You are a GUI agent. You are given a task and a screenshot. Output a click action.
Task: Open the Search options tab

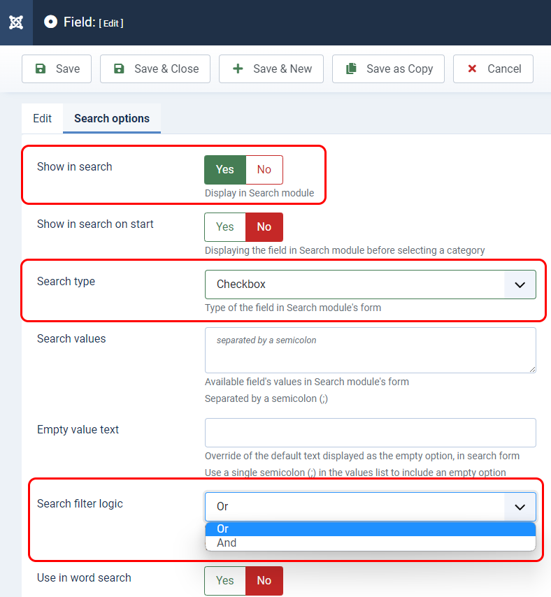[112, 118]
